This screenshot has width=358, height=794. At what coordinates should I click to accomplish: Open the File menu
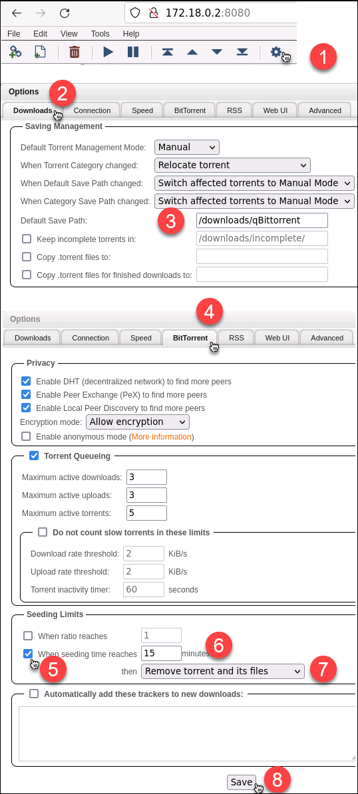pos(14,34)
